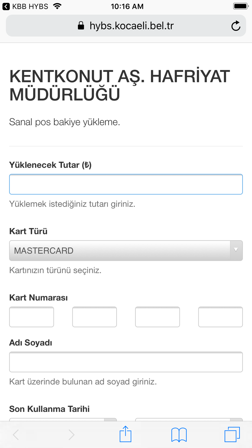Tap the battery icon in the status bar

tap(241, 6)
